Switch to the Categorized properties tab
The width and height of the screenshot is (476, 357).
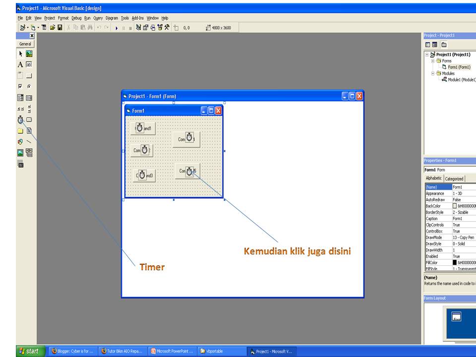[x=454, y=179]
